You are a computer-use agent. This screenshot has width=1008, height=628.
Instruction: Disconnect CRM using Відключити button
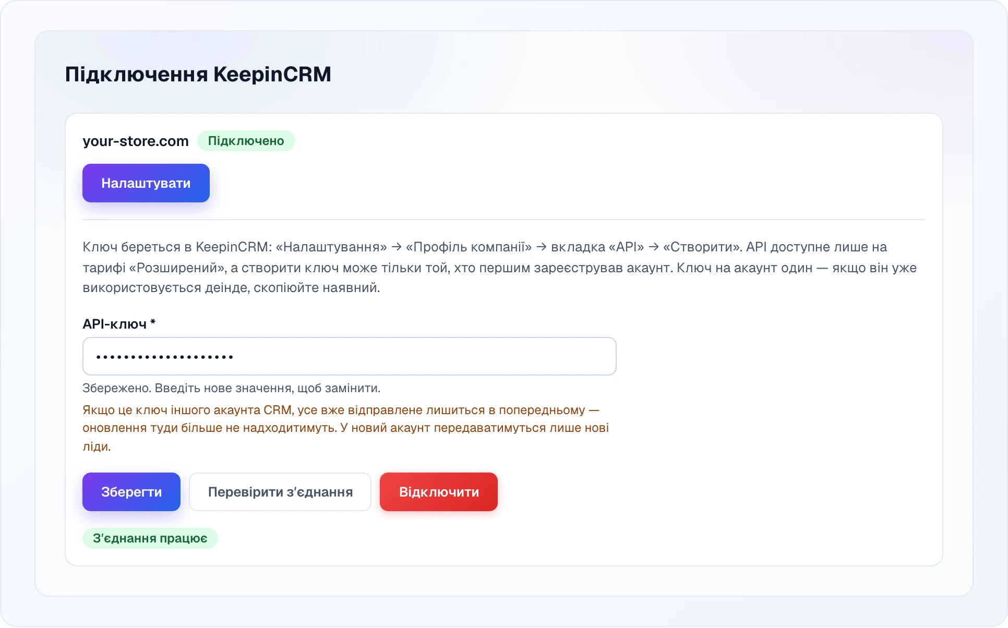pyautogui.click(x=439, y=492)
